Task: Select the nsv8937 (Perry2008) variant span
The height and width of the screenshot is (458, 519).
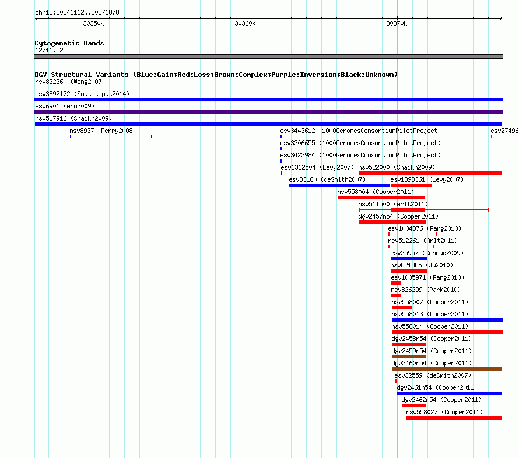Action: click(x=111, y=136)
